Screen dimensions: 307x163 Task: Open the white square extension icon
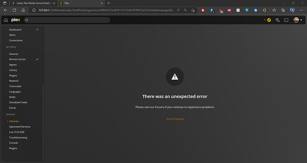(238, 10)
